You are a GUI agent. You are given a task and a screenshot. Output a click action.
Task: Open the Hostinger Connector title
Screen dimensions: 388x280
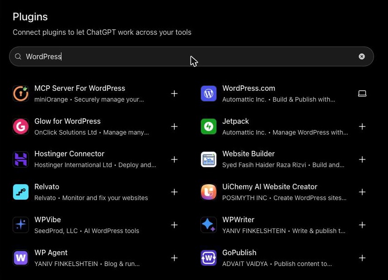tap(69, 154)
